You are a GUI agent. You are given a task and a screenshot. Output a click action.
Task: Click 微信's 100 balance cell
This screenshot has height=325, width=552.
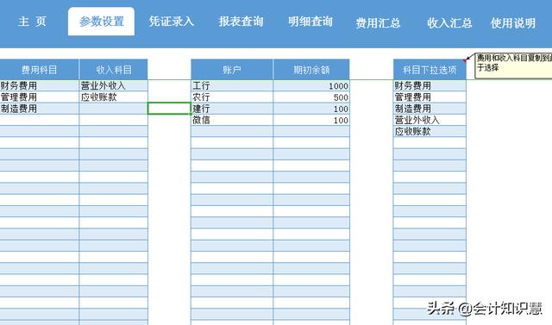click(x=311, y=120)
